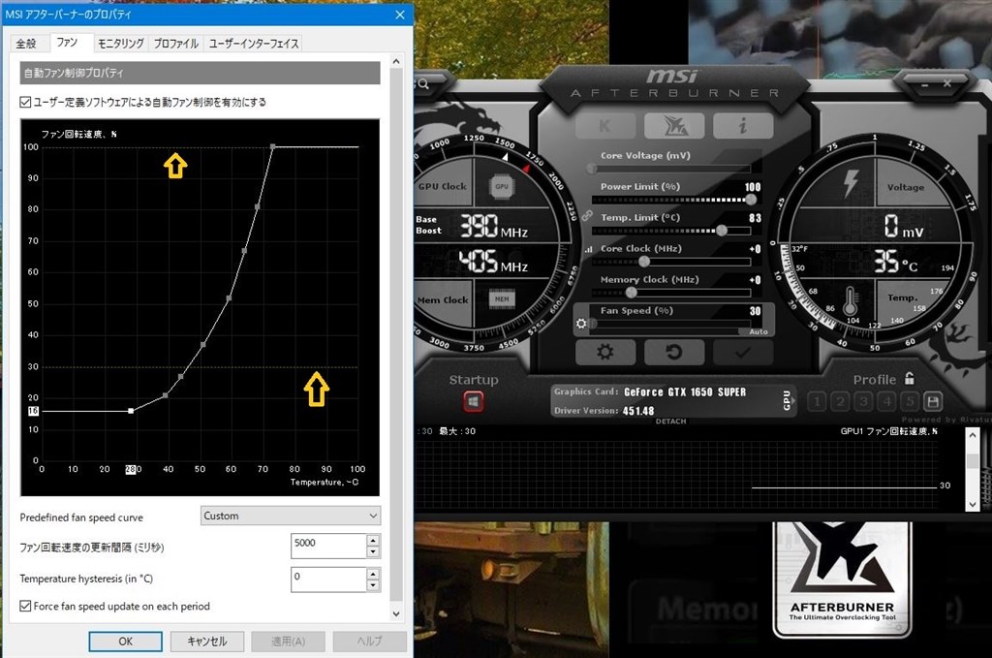Open the ユーザーインターフェイス tab
This screenshot has width=992, height=658.
point(254,44)
